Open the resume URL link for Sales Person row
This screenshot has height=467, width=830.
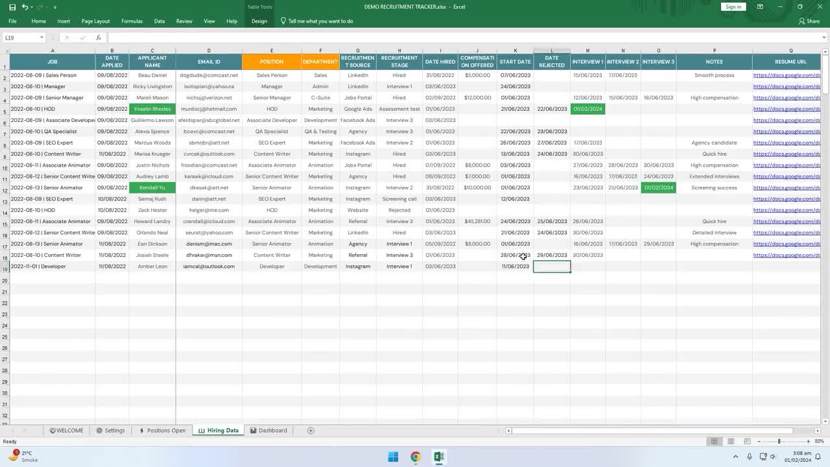pos(787,75)
